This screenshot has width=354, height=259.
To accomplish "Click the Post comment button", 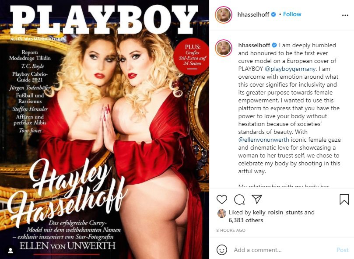I will click(x=343, y=250).
